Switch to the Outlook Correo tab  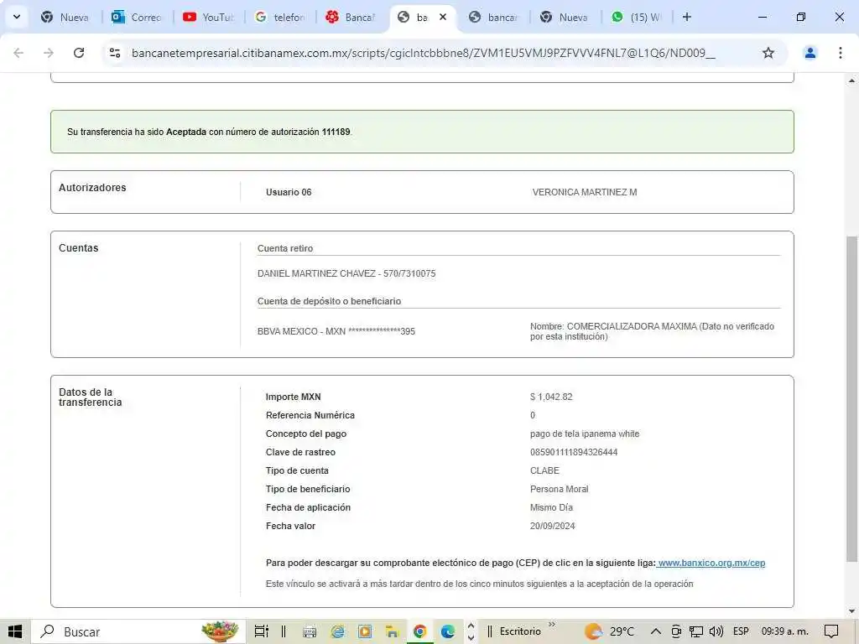(137, 17)
